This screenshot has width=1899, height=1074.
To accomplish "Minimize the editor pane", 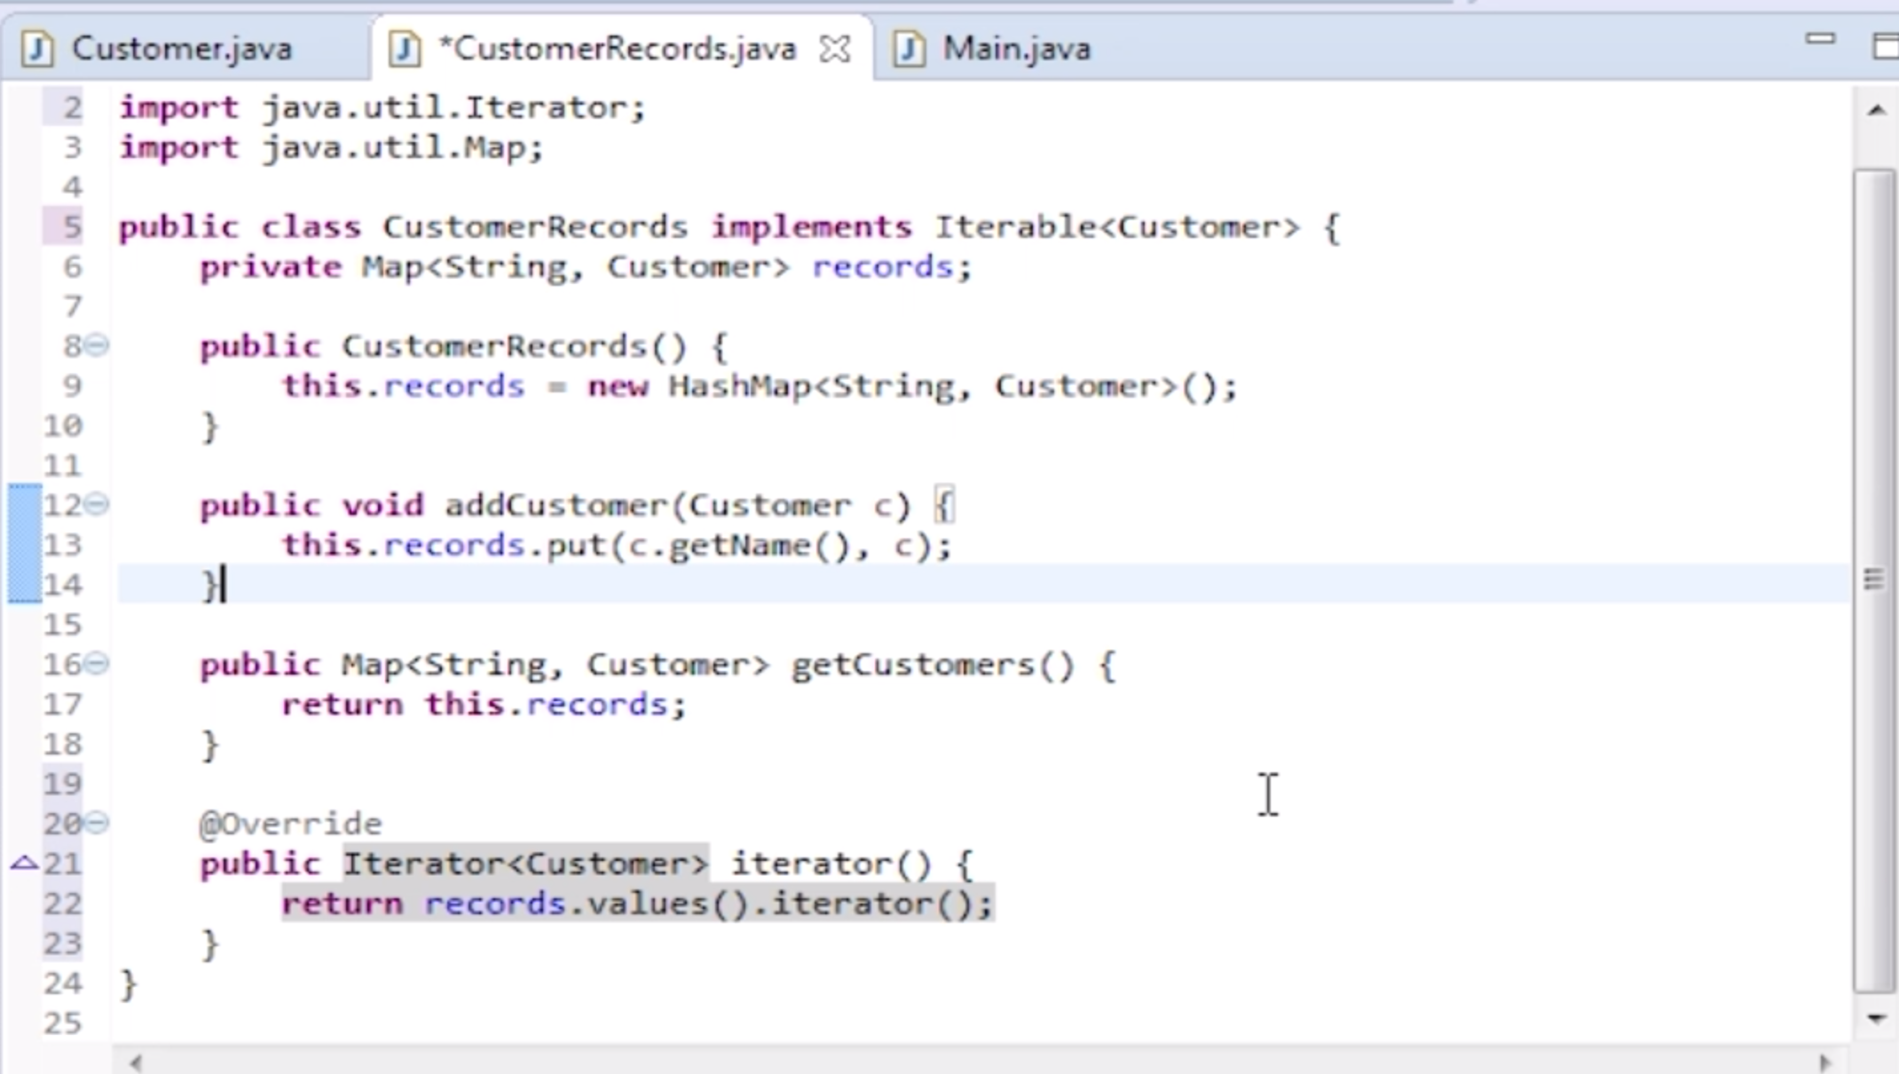I will click(x=1819, y=39).
